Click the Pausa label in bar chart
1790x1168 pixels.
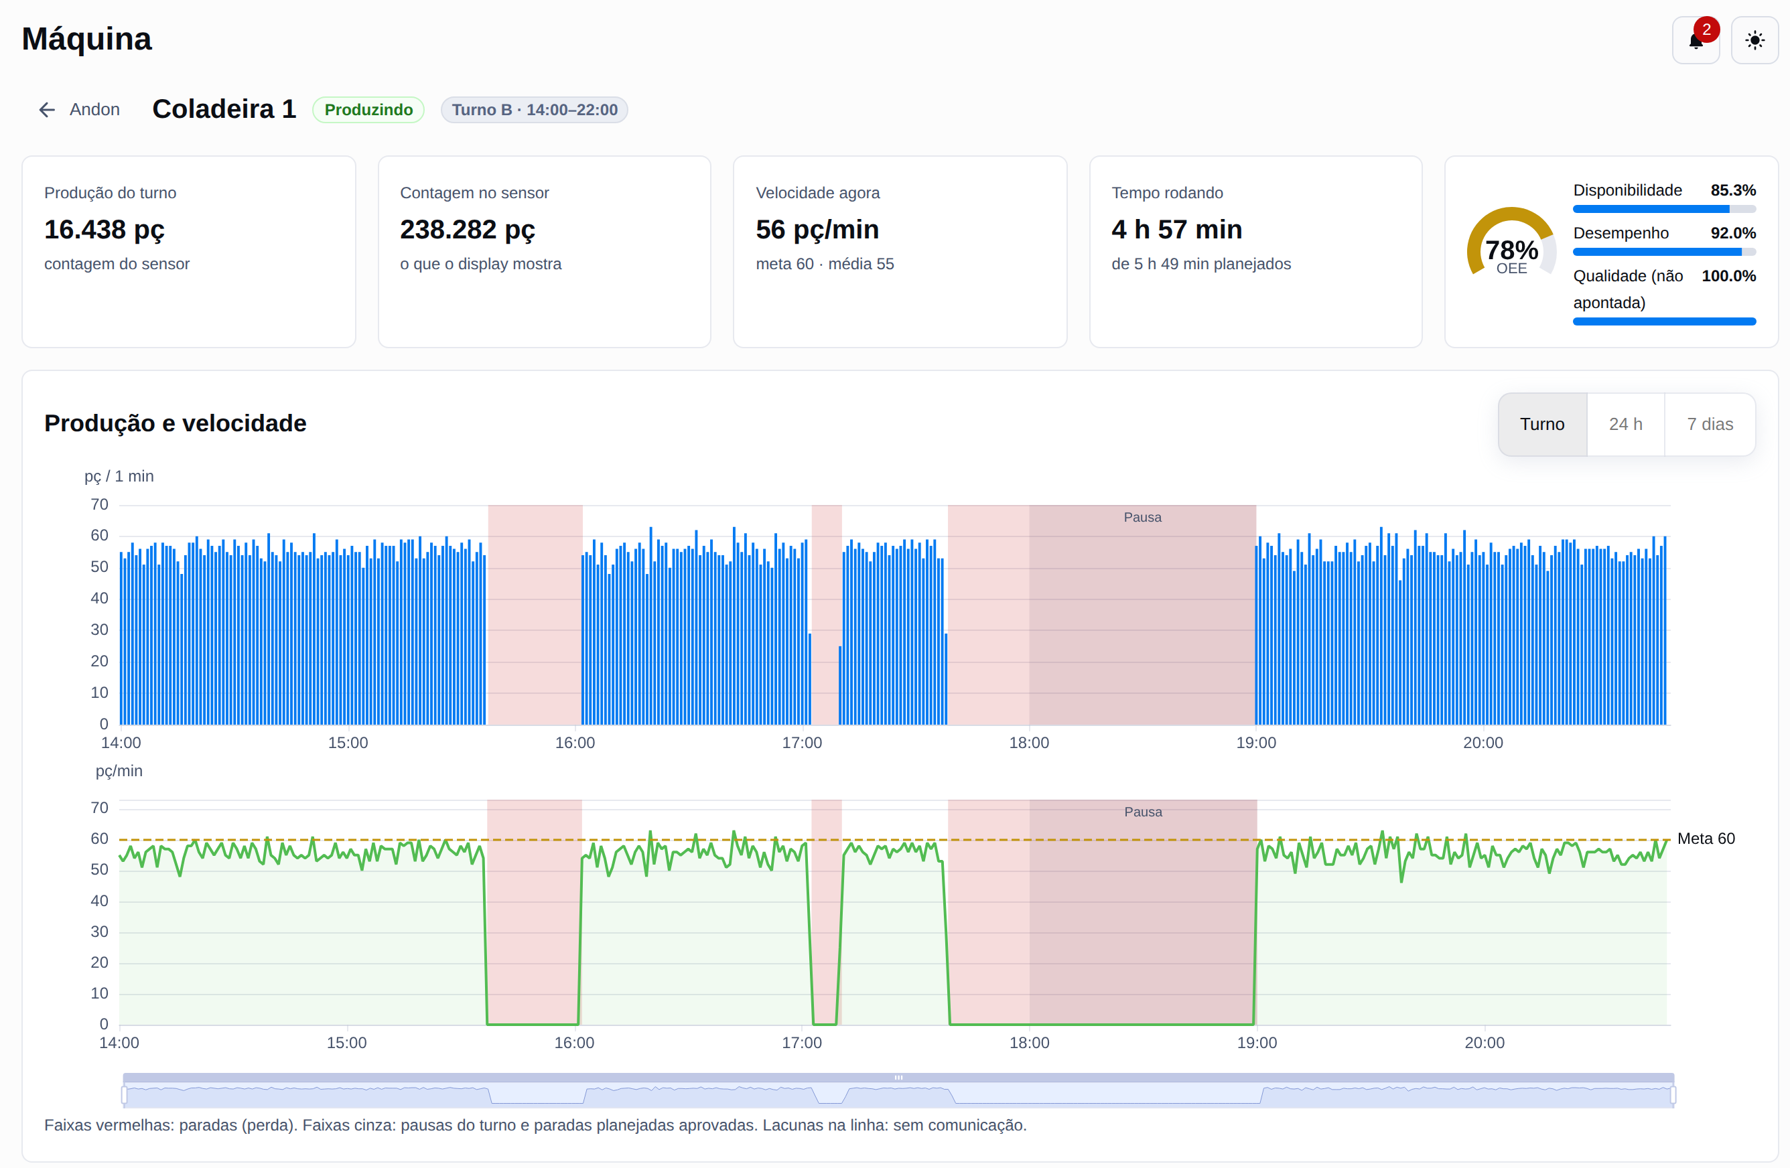point(1142,518)
